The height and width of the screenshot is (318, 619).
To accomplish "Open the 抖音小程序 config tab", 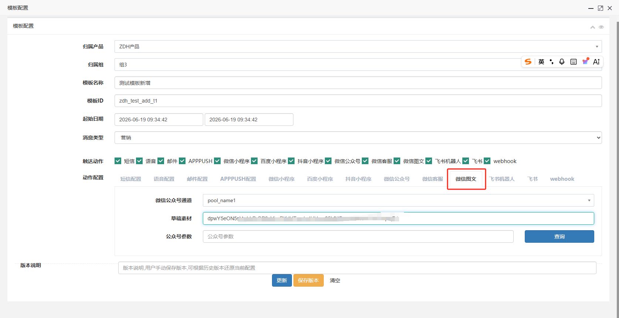I will (x=358, y=179).
